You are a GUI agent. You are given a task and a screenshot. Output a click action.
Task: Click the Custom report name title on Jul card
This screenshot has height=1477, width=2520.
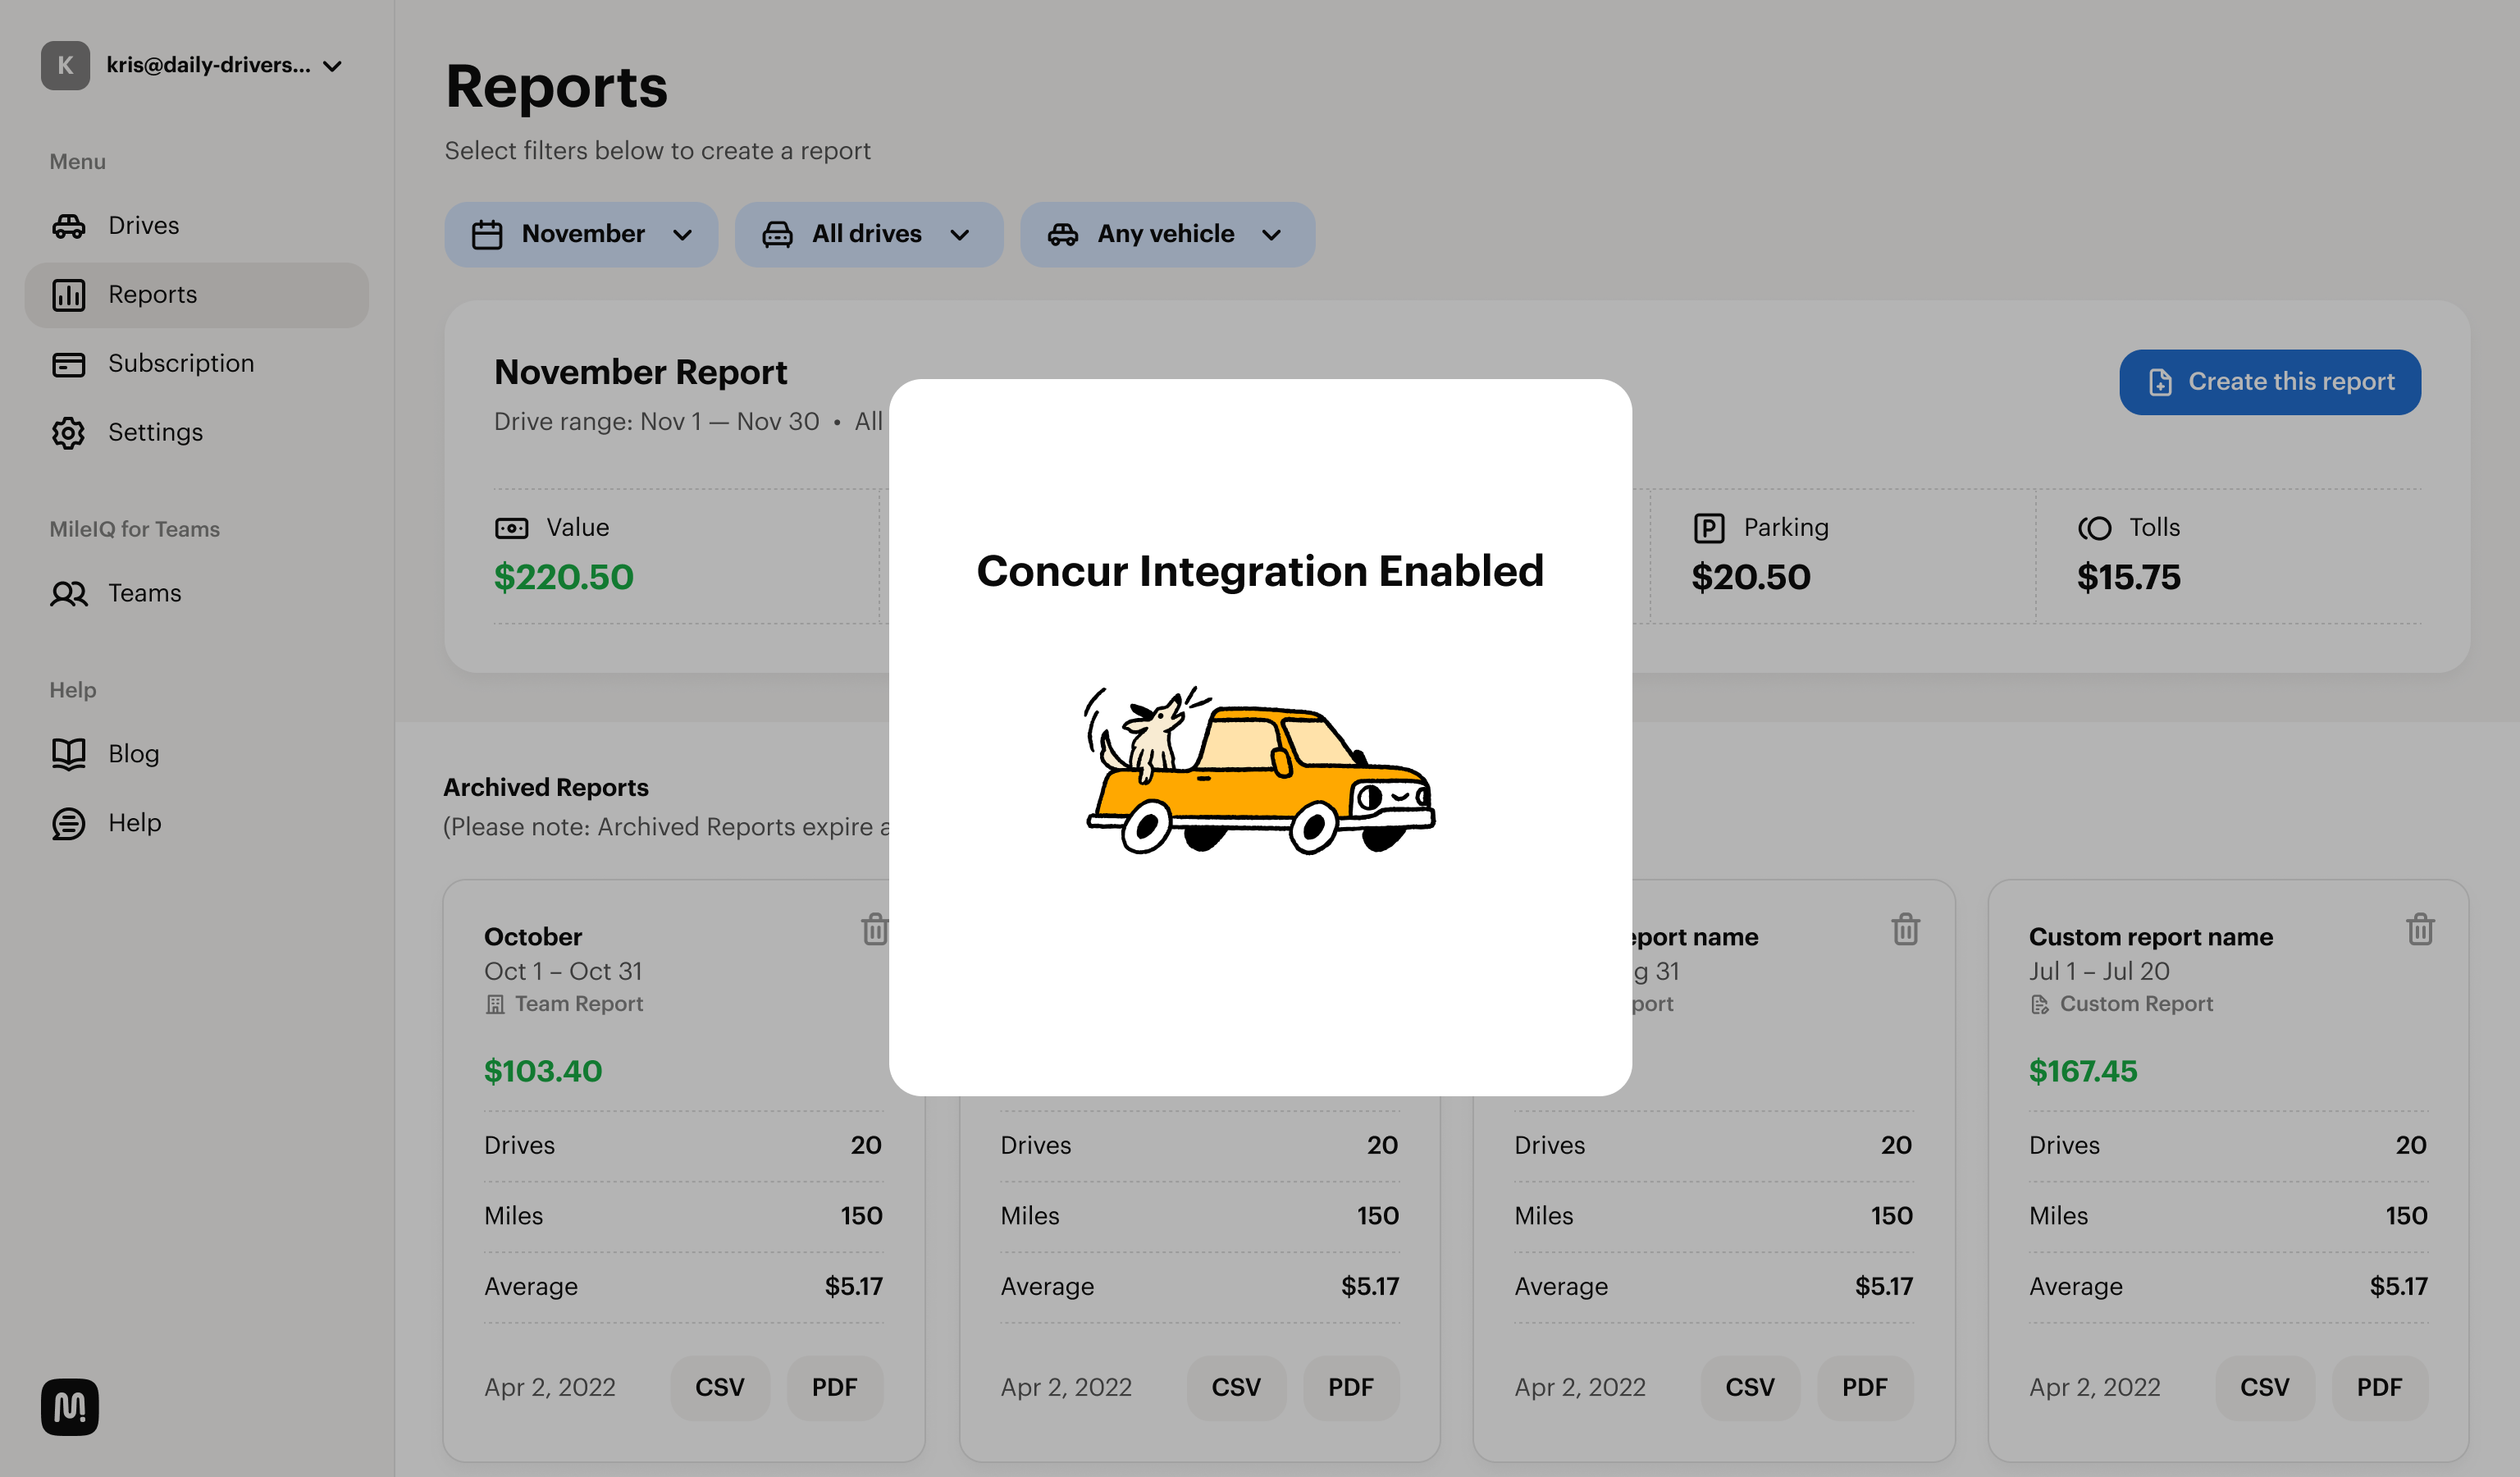tap(2151, 937)
